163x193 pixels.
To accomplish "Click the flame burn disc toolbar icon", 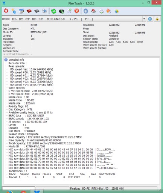I will click(109, 11).
